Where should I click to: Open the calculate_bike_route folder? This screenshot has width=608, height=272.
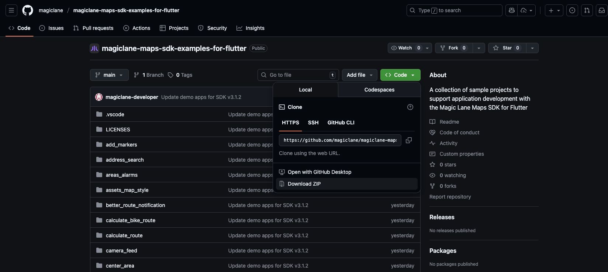tap(130, 220)
